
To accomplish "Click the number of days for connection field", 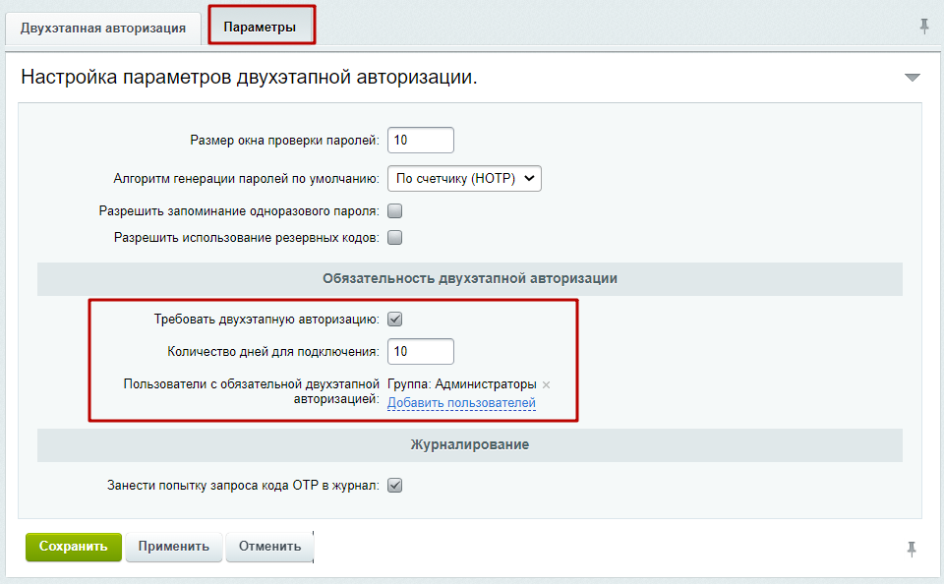I will pyautogui.click(x=421, y=351).
